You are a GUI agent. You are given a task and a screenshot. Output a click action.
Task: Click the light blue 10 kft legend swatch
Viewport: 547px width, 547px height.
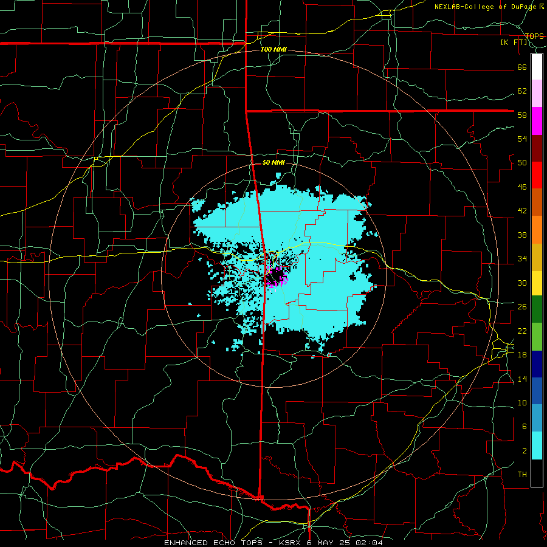click(537, 418)
